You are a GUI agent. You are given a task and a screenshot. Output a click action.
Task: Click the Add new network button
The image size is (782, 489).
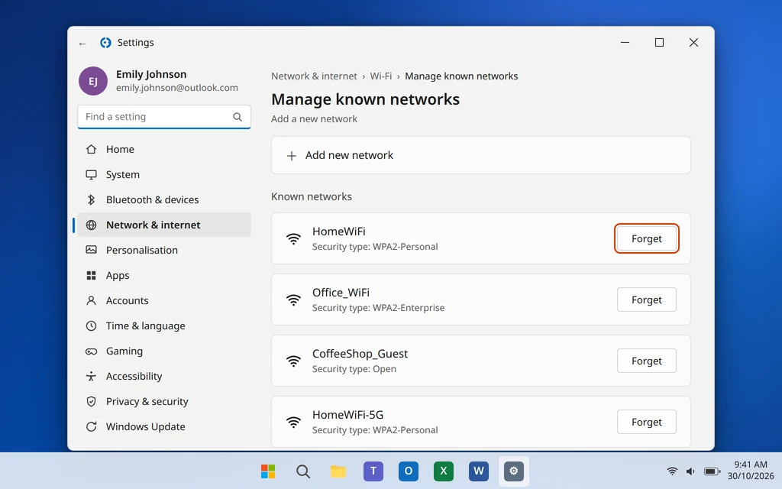481,155
